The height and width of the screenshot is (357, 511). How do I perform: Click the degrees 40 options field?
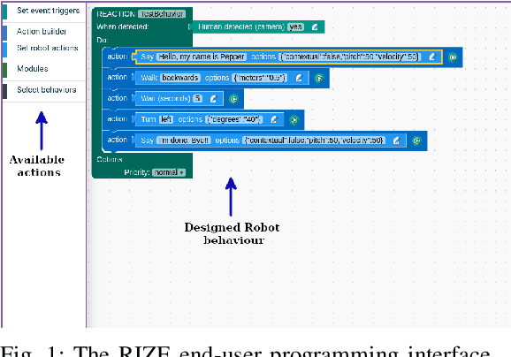[235, 119]
